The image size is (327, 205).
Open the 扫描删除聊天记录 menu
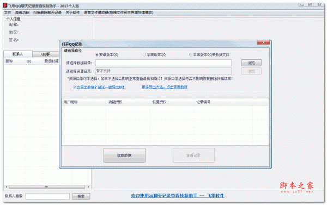pos(47,13)
